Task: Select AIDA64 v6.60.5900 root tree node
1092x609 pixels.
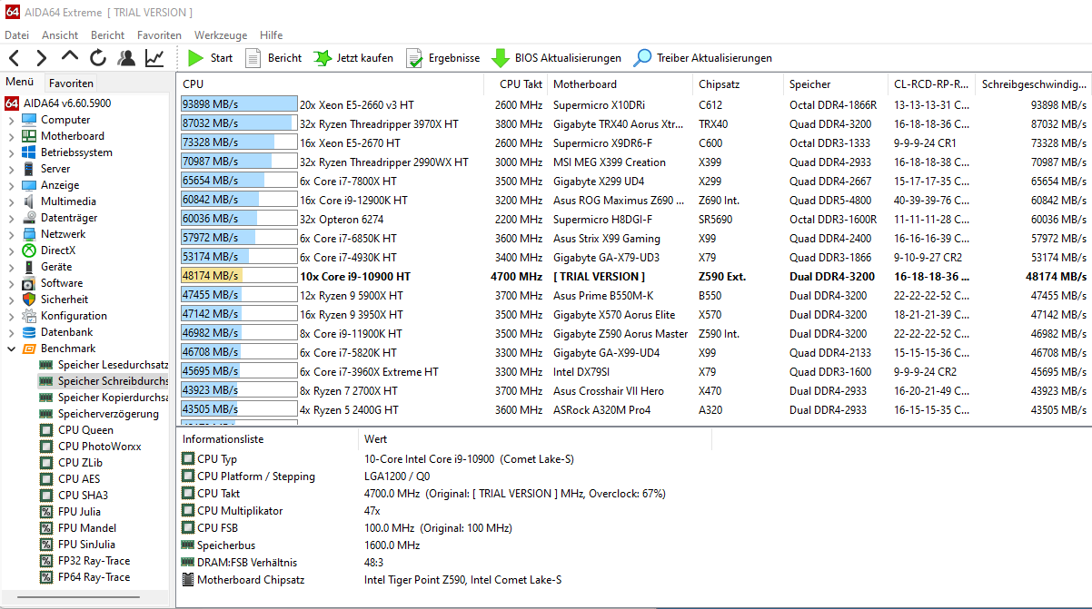Action: point(58,103)
